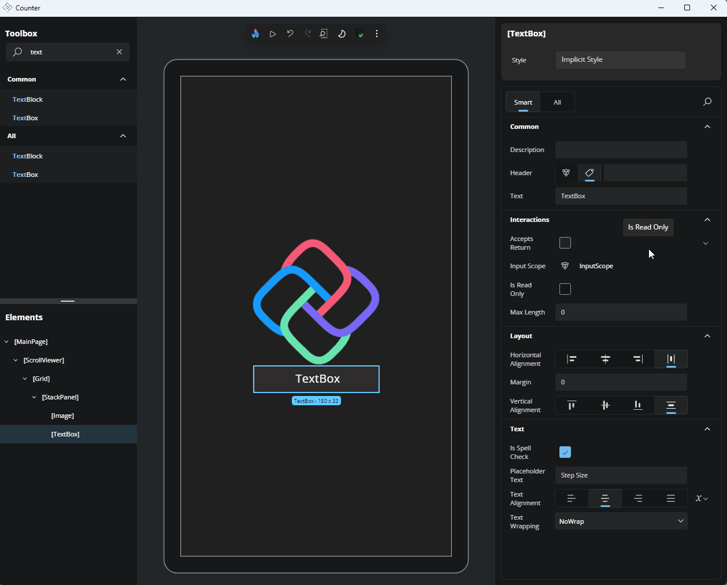The height and width of the screenshot is (585, 727).
Task: Clear the toolbox search text
Action: (x=119, y=52)
